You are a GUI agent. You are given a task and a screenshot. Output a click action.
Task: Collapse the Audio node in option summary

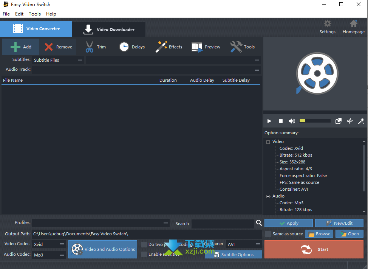click(268, 196)
